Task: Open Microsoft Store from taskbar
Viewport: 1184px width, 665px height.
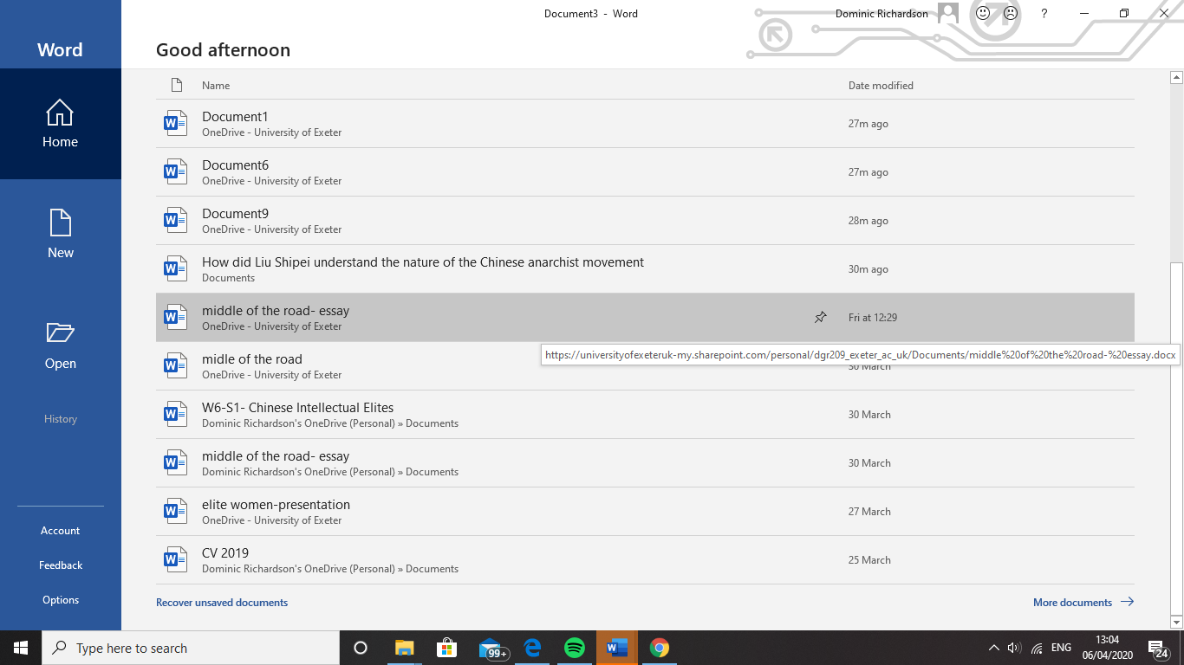Action: tap(446, 648)
